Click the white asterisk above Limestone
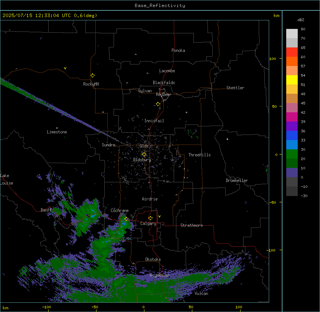The image size is (320, 312). pos(57,128)
